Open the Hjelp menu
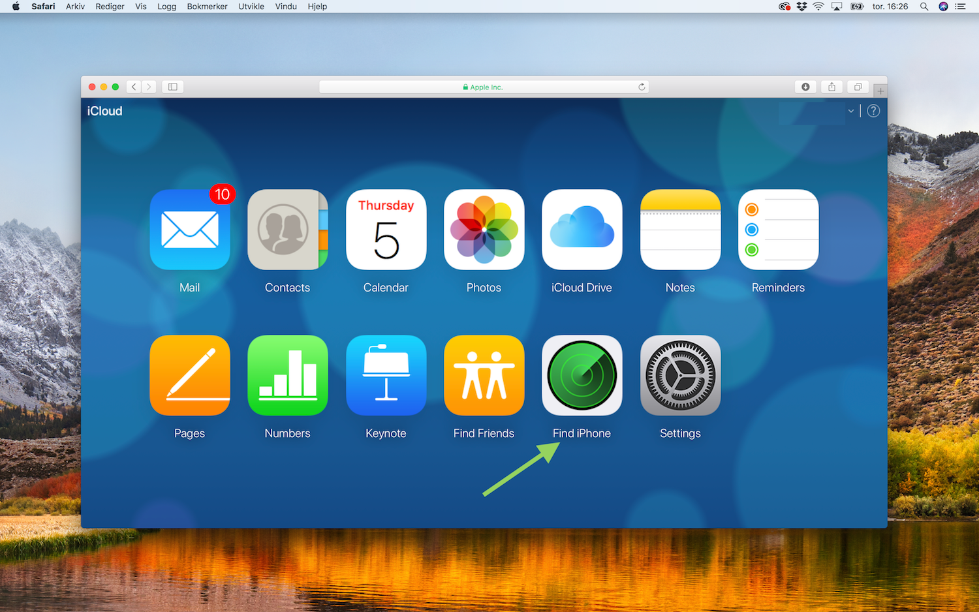 click(317, 7)
